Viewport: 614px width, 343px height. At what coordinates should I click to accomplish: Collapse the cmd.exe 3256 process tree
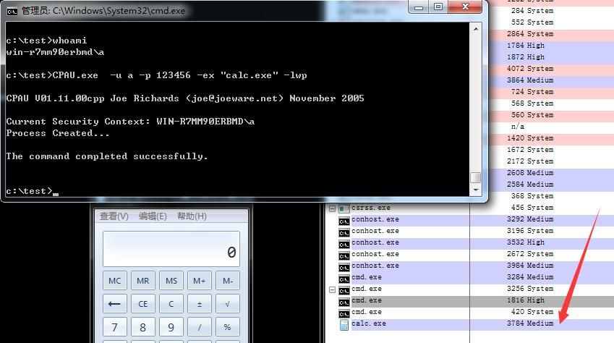click(332, 290)
